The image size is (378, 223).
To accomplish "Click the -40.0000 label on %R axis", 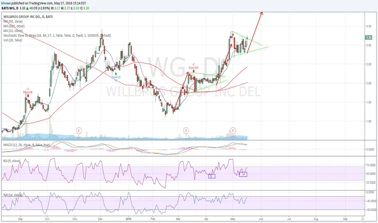I will tap(371, 201).
